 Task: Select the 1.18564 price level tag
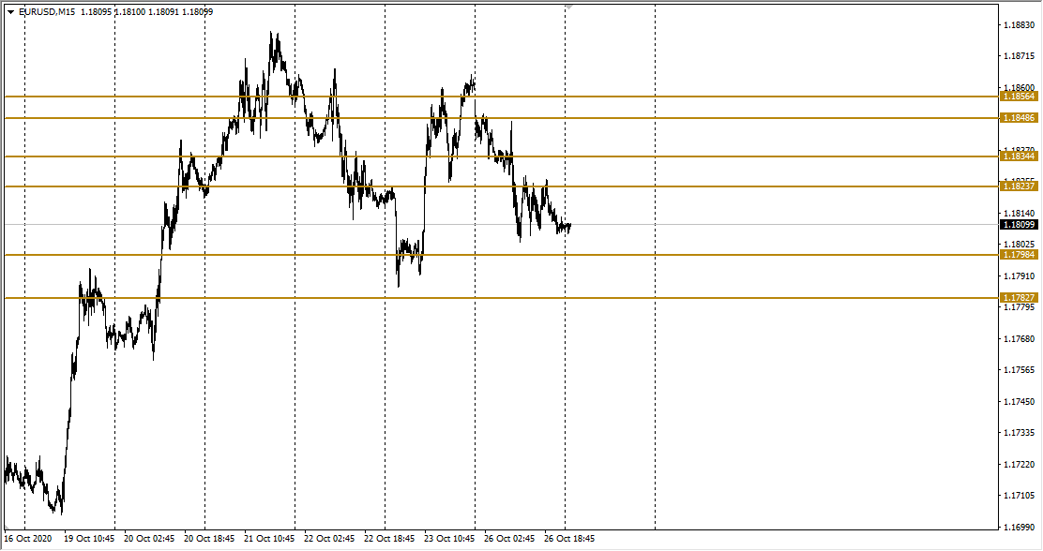coord(1019,97)
